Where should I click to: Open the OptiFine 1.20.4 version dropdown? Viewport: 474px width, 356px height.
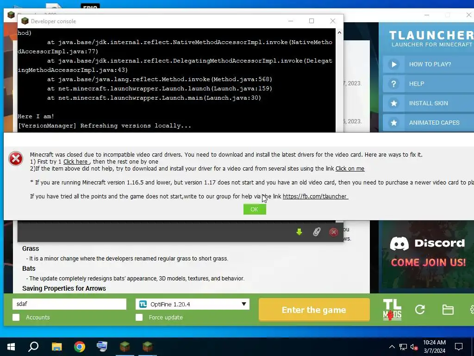click(x=193, y=304)
